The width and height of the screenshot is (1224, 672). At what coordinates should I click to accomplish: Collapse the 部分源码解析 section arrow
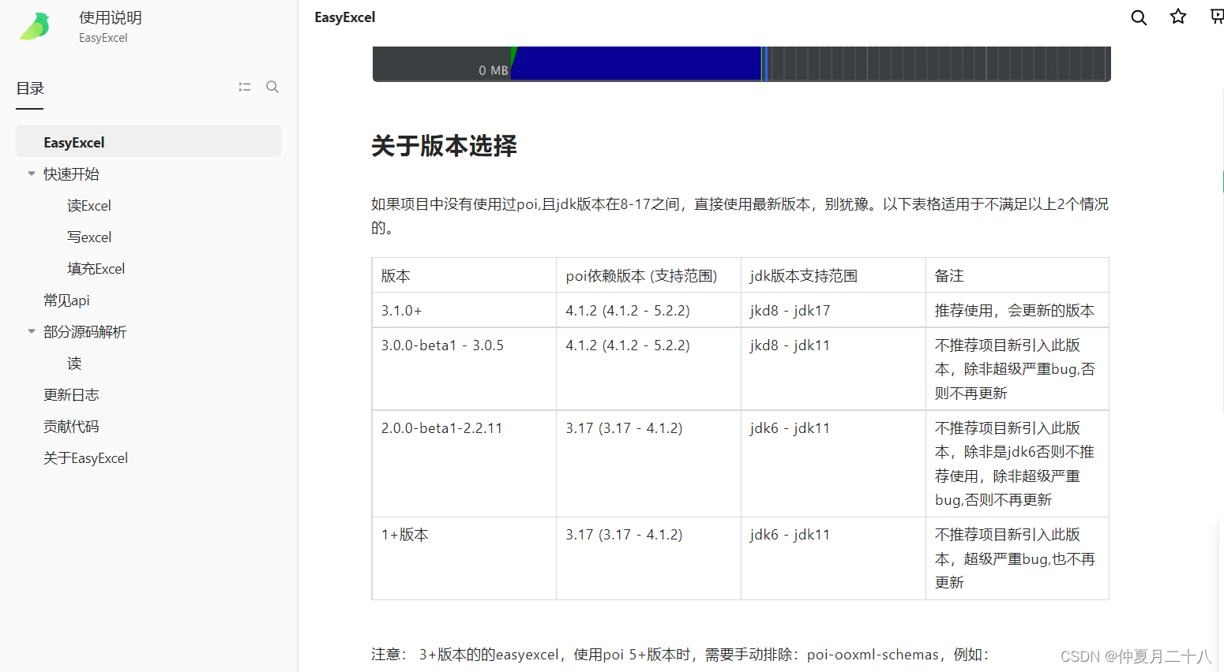pyautogui.click(x=32, y=331)
